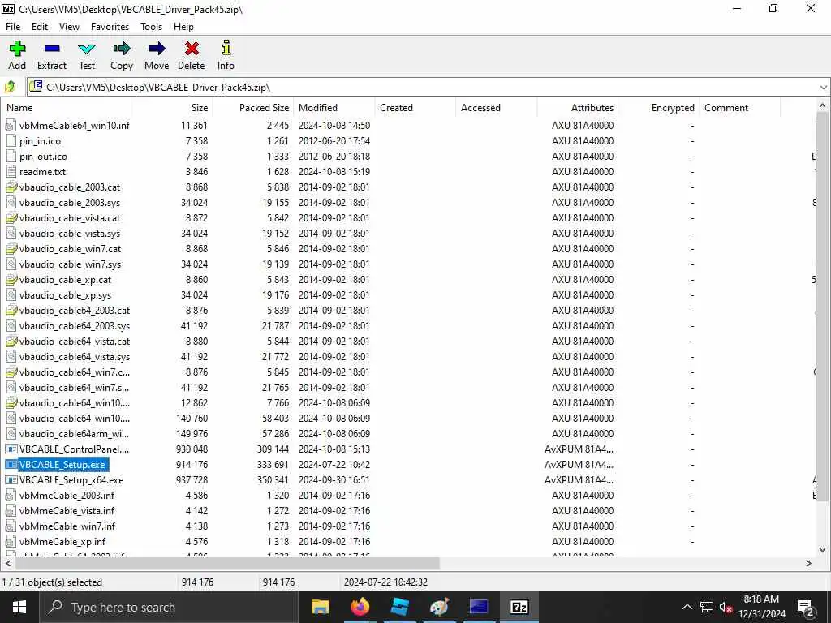This screenshot has height=623, width=831.
Task: Open the Favorites menu
Action: coord(110,27)
